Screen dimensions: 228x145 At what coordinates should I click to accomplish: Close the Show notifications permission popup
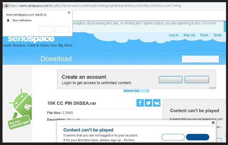click(x=69, y=12)
